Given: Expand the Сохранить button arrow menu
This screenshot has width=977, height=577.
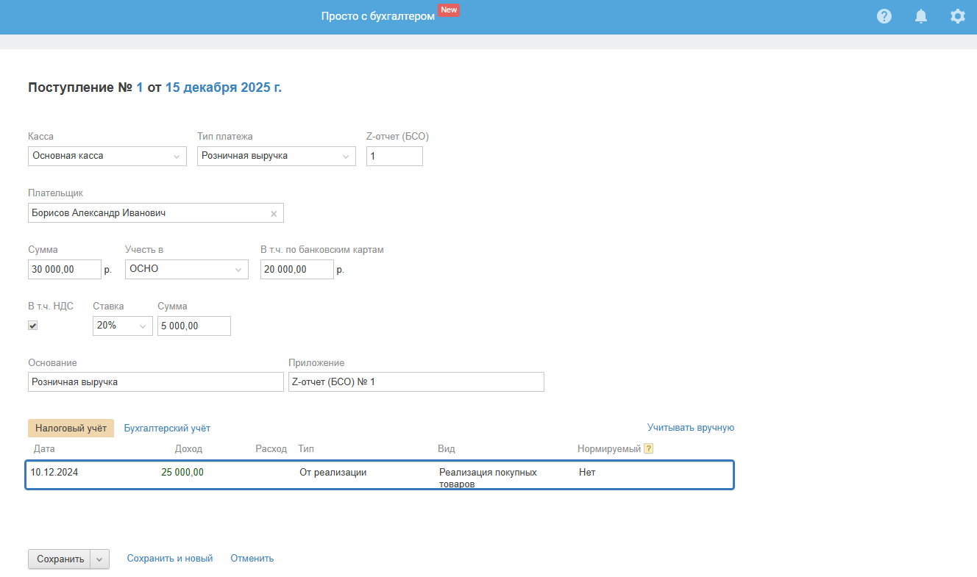Looking at the screenshot, I should [x=100, y=559].
